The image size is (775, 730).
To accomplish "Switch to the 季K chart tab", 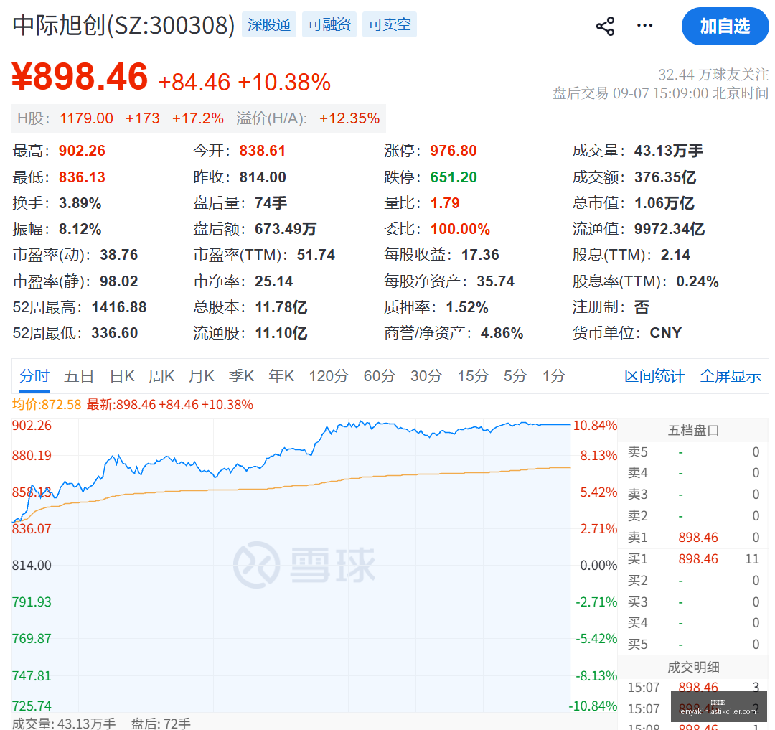I will tap(240, 376).
